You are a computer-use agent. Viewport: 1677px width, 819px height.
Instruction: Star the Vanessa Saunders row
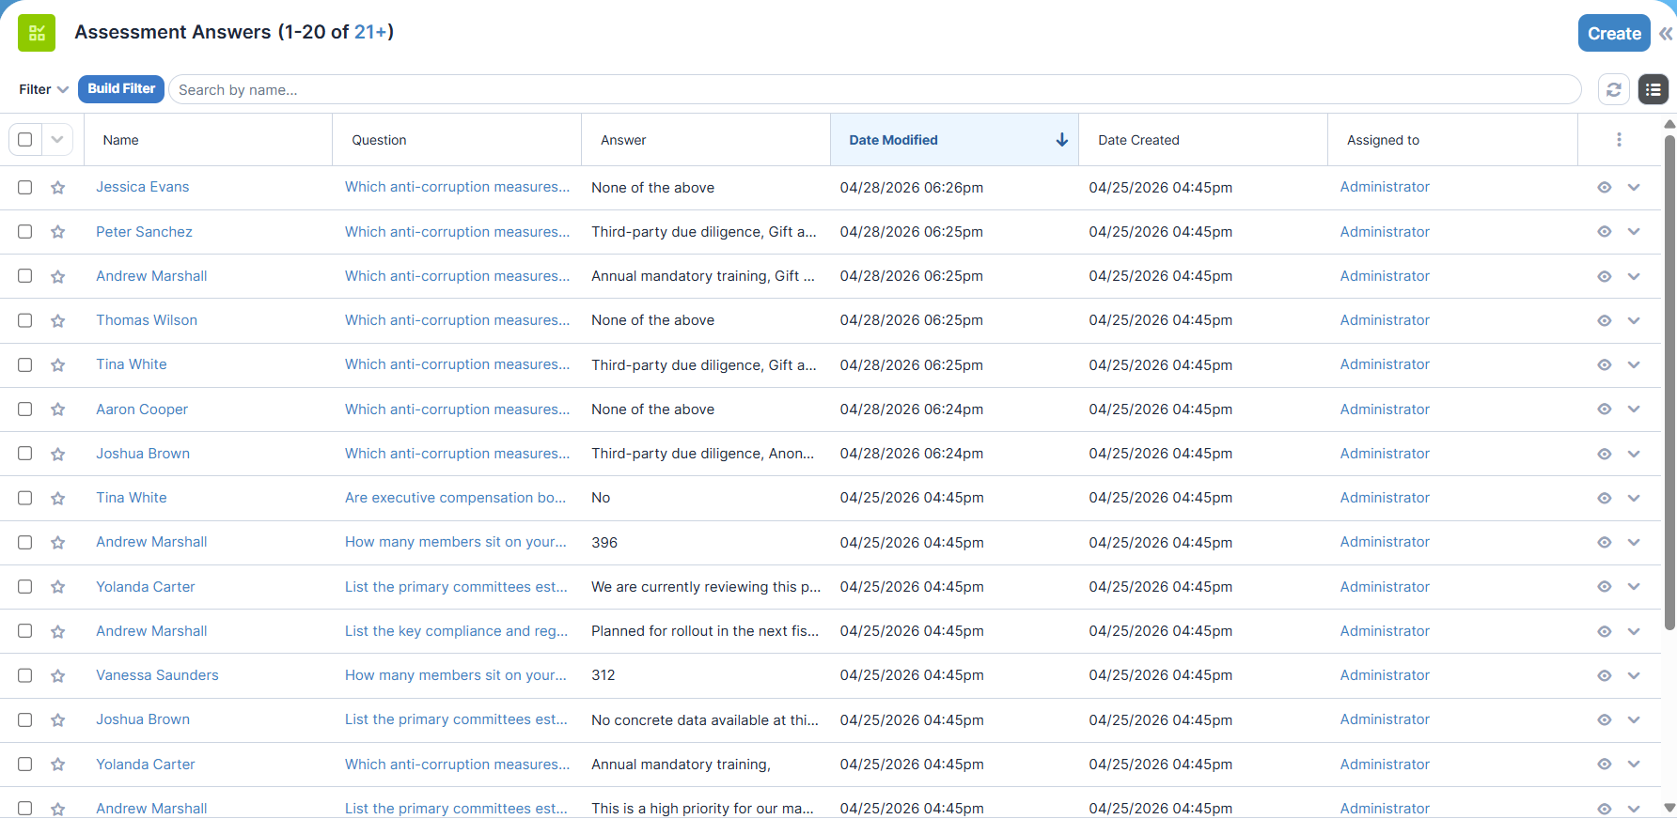[x=58, y=676]
